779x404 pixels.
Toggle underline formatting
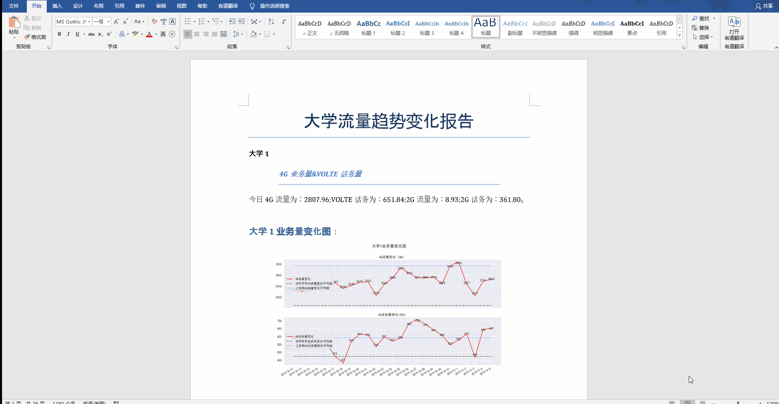[77, 34]
